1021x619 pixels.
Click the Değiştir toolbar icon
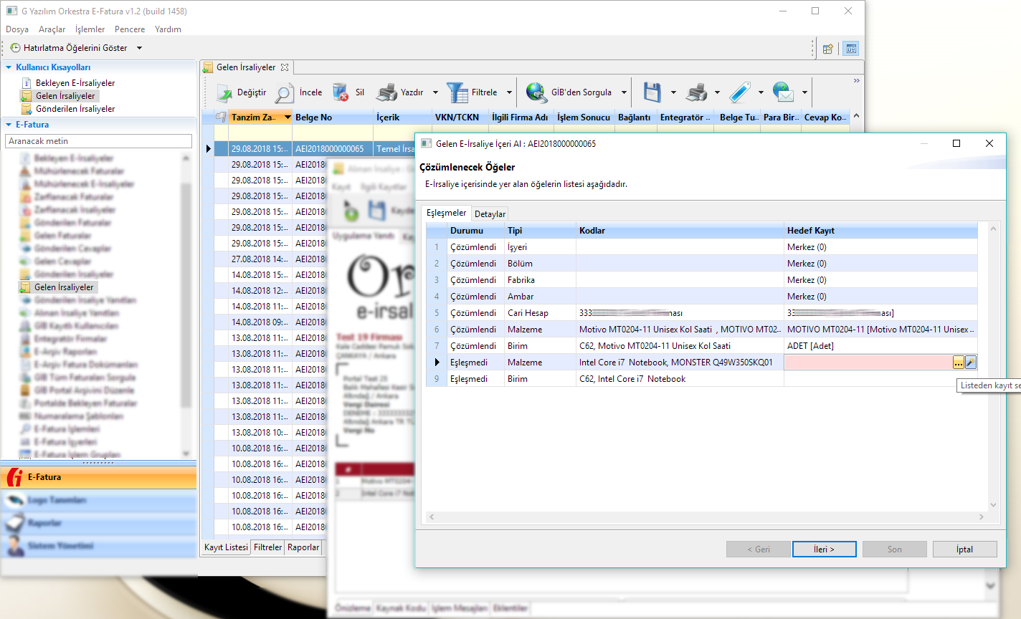[225, 92]
